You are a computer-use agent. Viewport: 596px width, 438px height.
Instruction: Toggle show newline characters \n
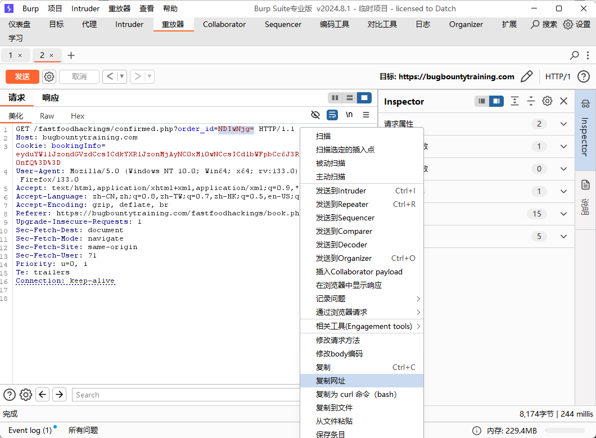click(x=349, y=115)
